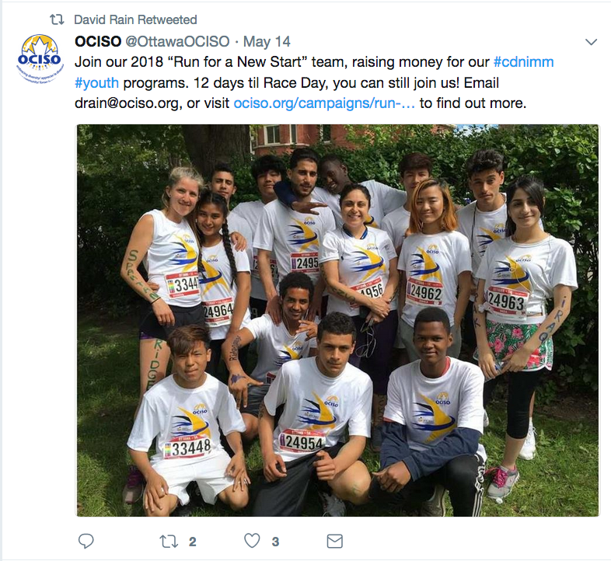This screenshot has height=561, width=611.
Task: Like the tweet with the heart icon
Action: [252, 541]
